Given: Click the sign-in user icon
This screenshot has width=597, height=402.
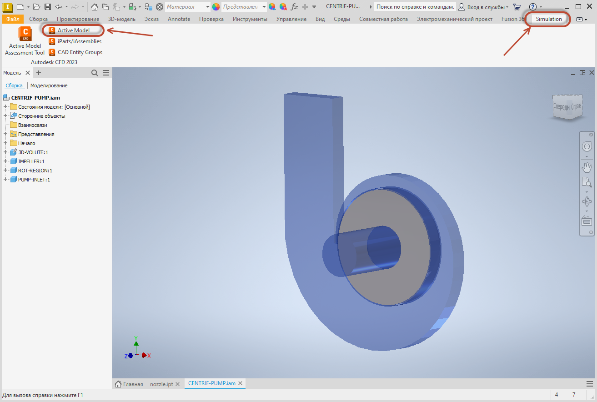Looking at the screenshot, I should (462, 7).
